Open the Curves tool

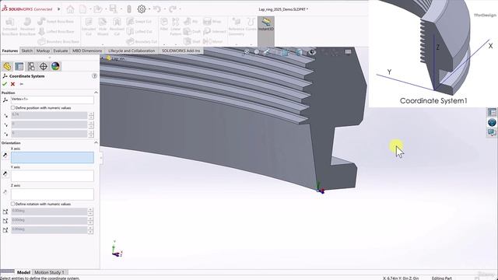[251, 24]
